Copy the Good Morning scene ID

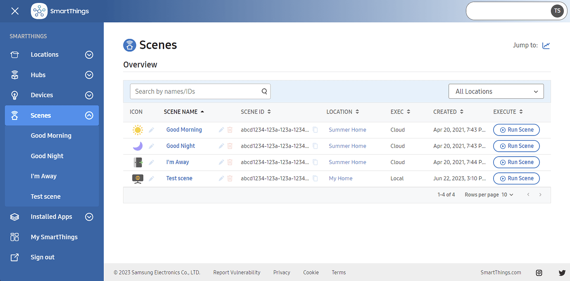[315, 130]
